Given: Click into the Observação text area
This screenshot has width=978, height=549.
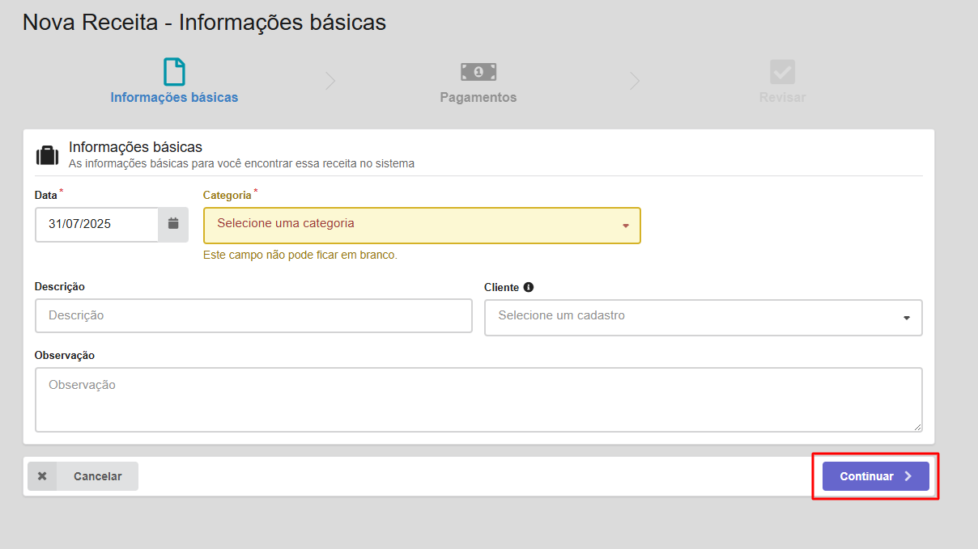Looking at the screenshot, I should pyautogui.click(x=478, y=400).
